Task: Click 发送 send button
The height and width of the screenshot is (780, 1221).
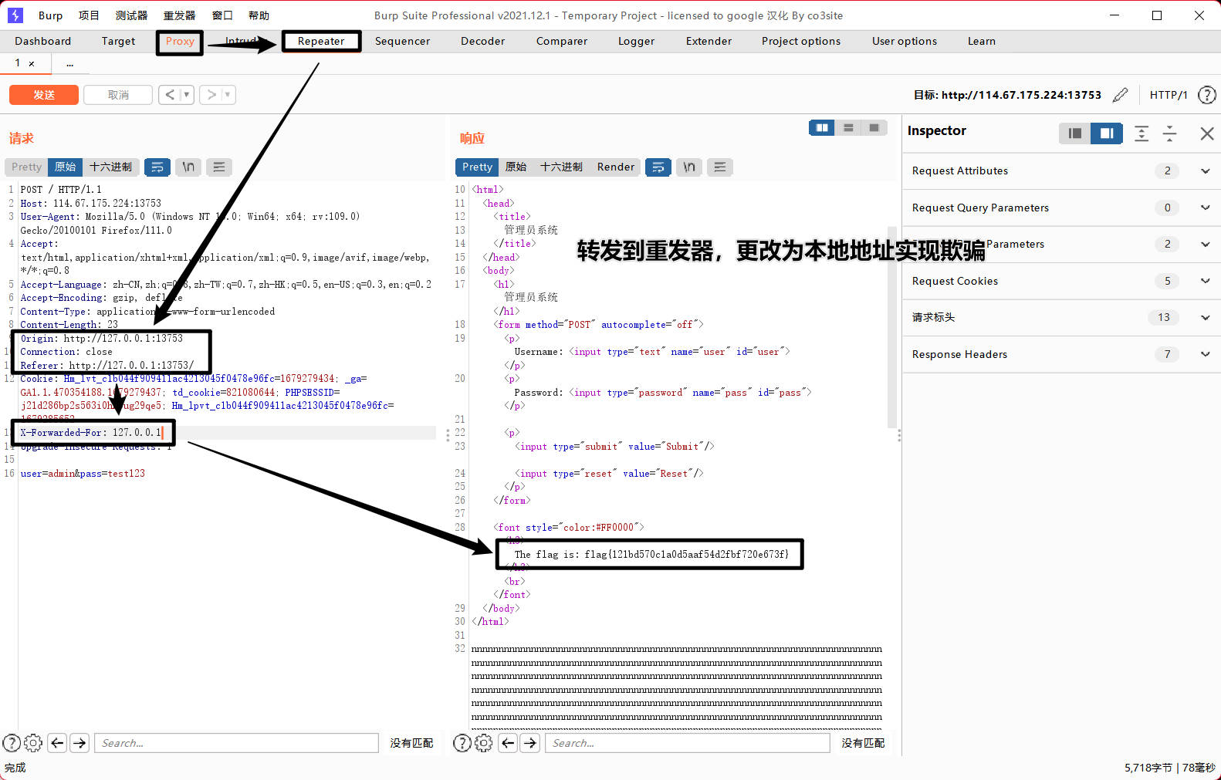Action: (44, 95)
